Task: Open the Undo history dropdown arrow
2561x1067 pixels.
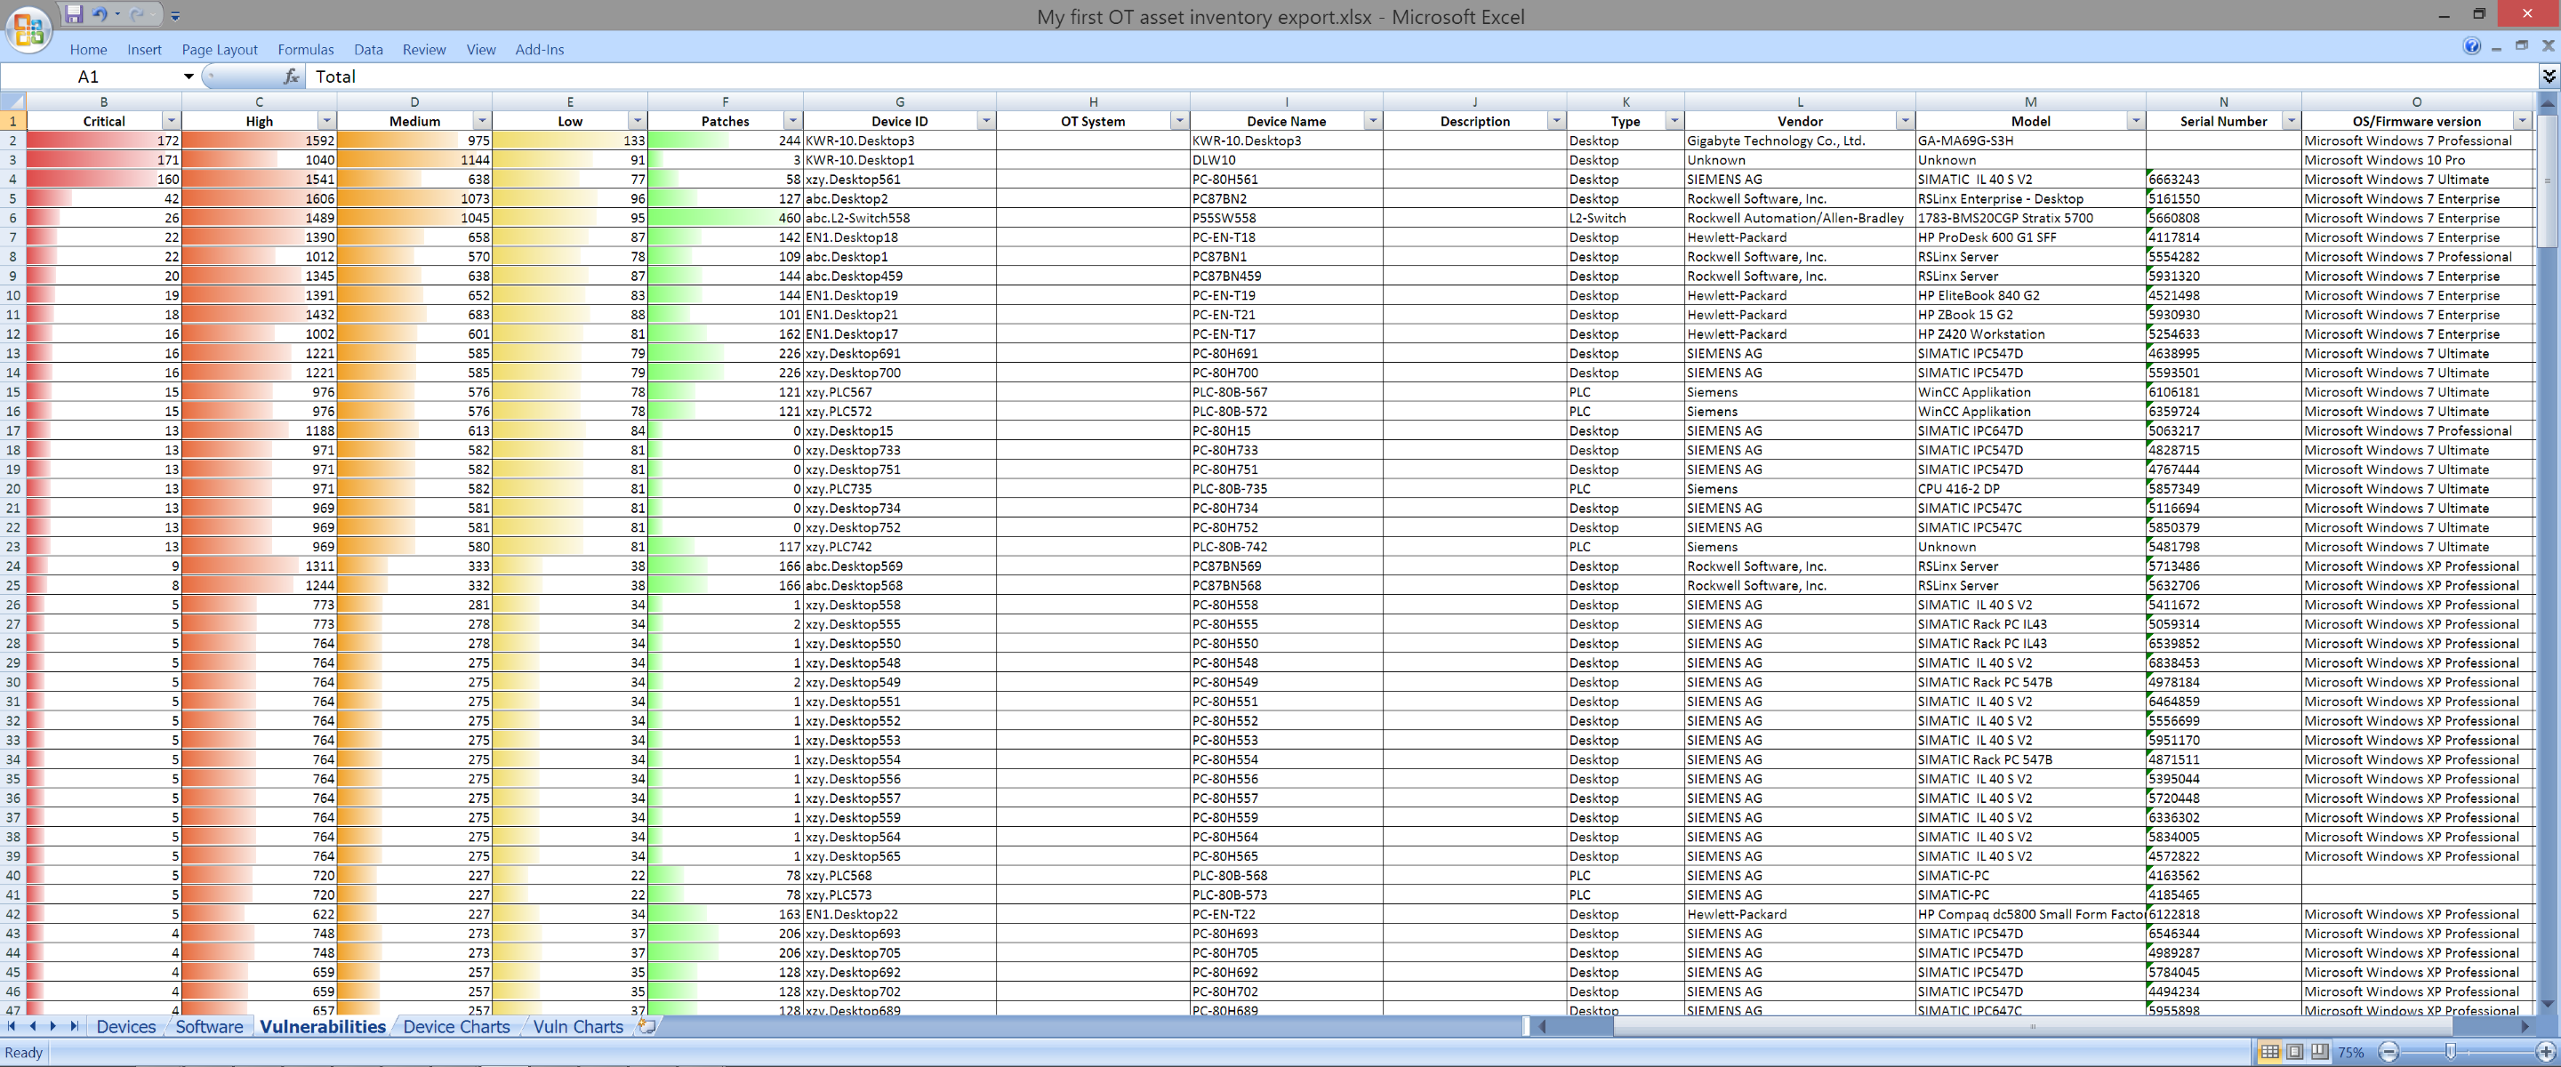Action: pos(117,14)
